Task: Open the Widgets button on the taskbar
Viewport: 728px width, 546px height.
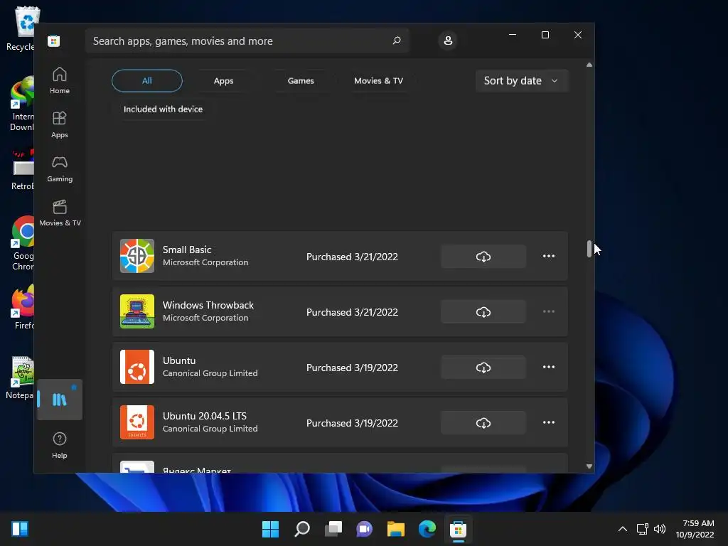Action: tap(20, 529)
